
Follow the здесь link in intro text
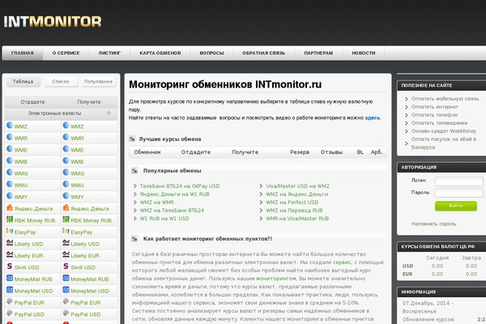coord(373,117)
